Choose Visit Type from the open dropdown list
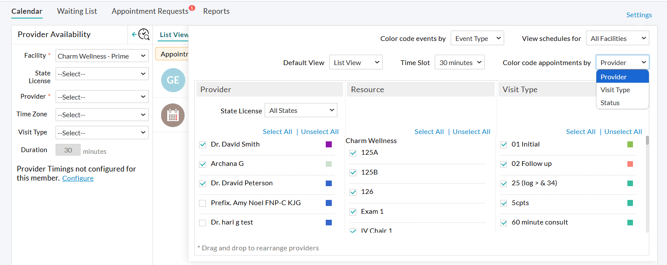The height and width of the screenshot is (265, 667). 615,90
